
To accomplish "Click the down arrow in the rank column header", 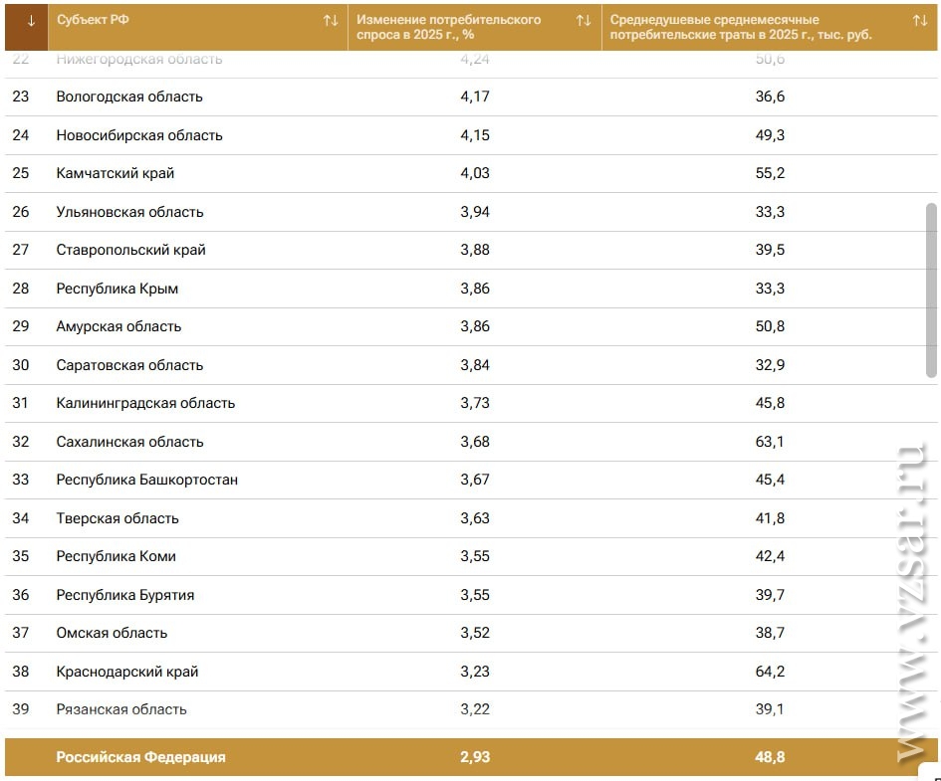I will (x=30, y=21).
